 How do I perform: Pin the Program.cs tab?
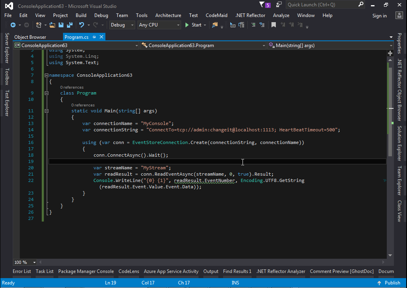pyautogui.click(x=94, y=37)
